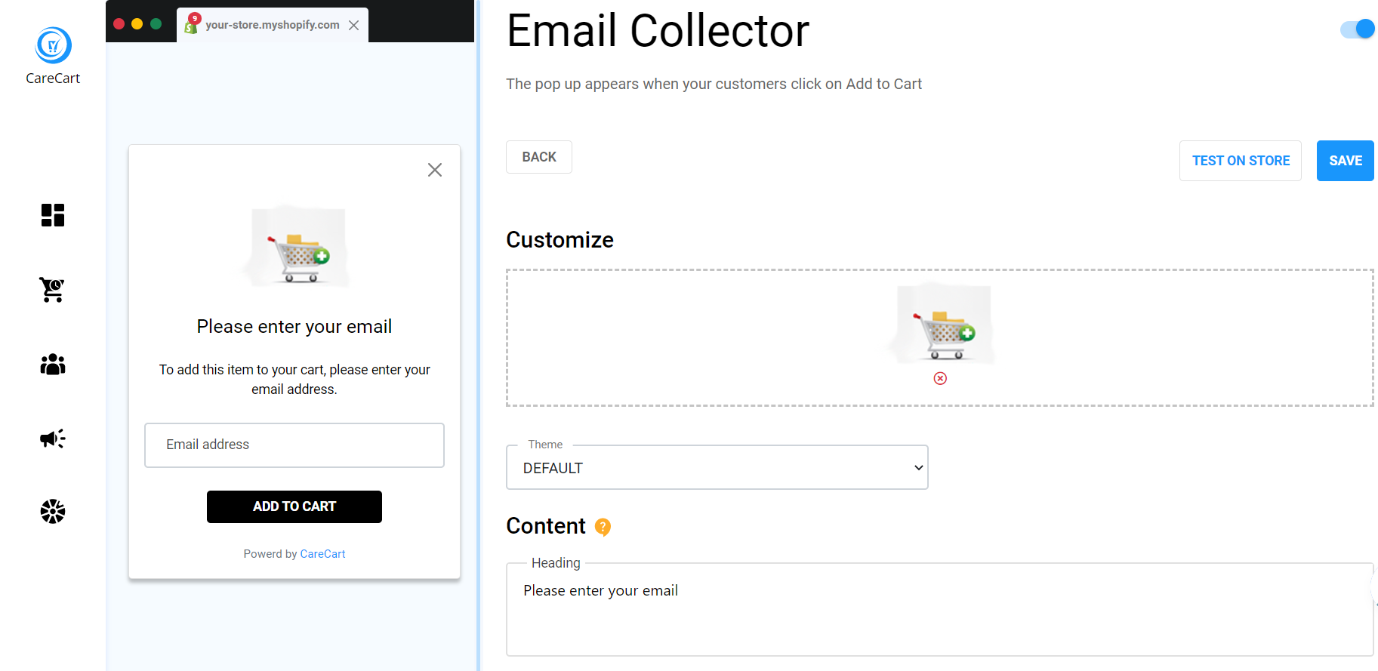
Task: Select the your-store.myshopify.com tab
Action: coord(273,25)
